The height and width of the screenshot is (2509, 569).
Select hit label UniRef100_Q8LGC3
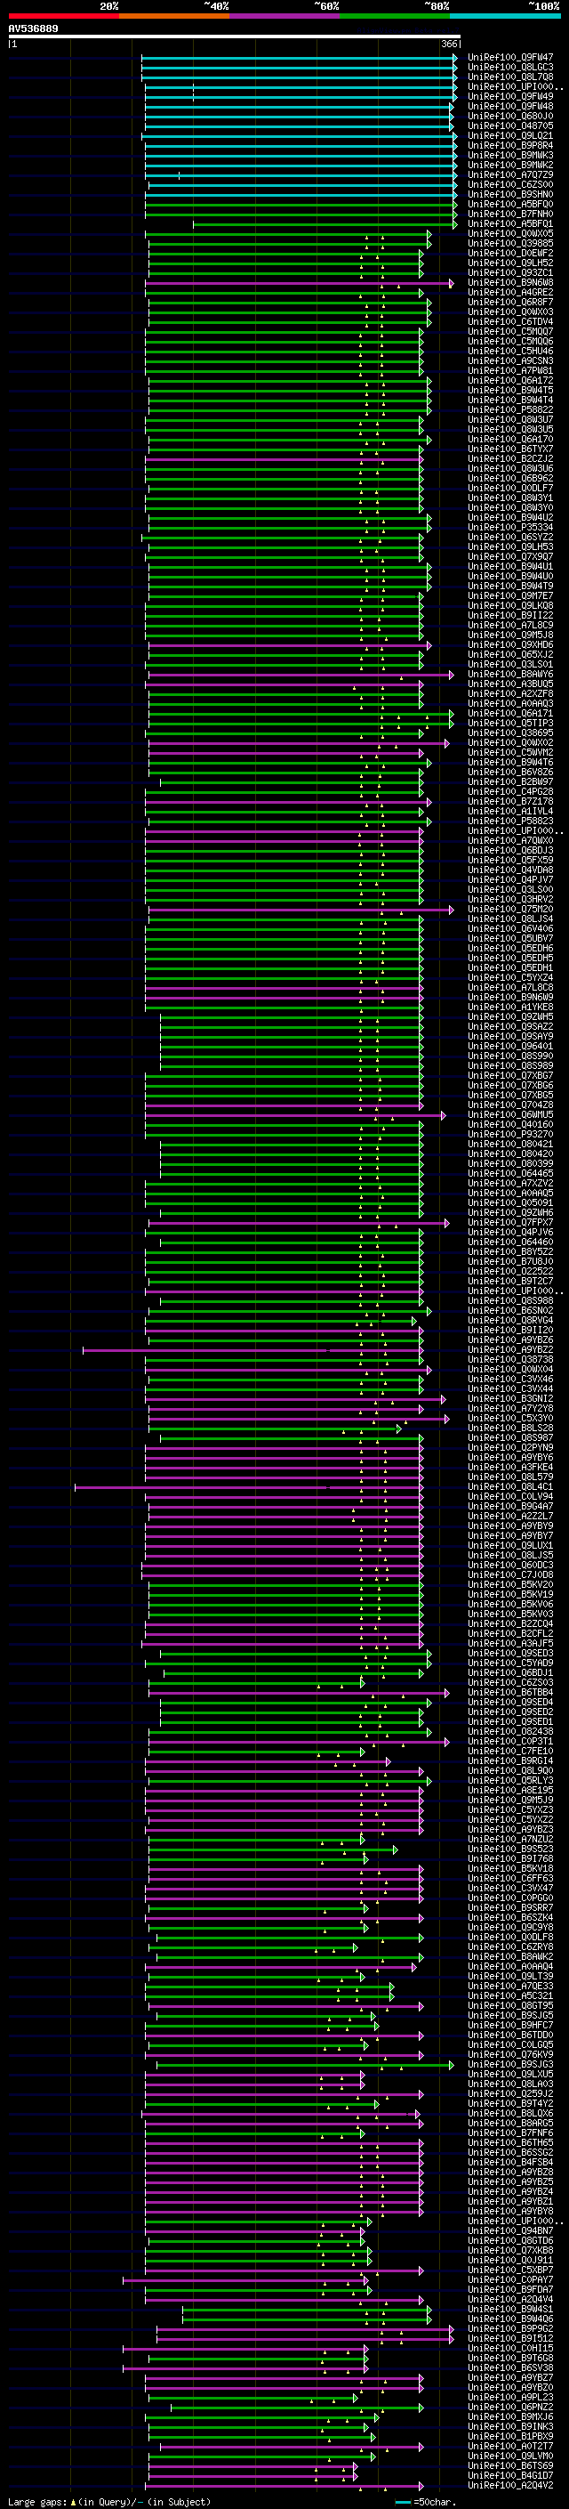click(x=510, y=69)
